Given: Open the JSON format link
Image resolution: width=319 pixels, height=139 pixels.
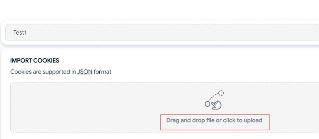Looking at the screenshot, I should [x=85, y=72].
